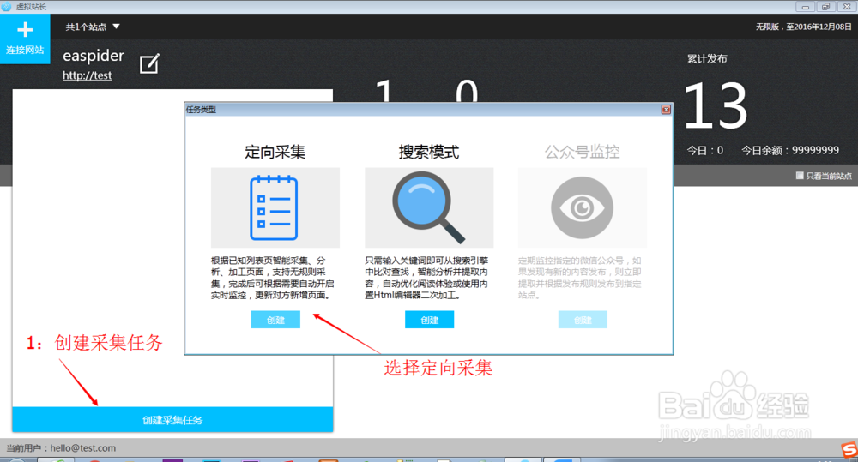Click the plus icon to connect website
Viewport: 858px width, 462px height.
pyautogui.click(x=25, y=29)
